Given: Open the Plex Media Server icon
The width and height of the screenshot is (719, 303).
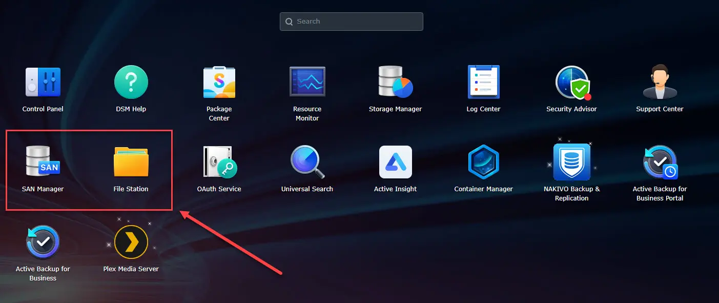Looking at the screenshot, I should tap(131, 242).
